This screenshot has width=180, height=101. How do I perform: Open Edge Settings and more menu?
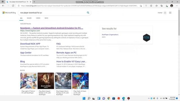(x=177, y=6)
